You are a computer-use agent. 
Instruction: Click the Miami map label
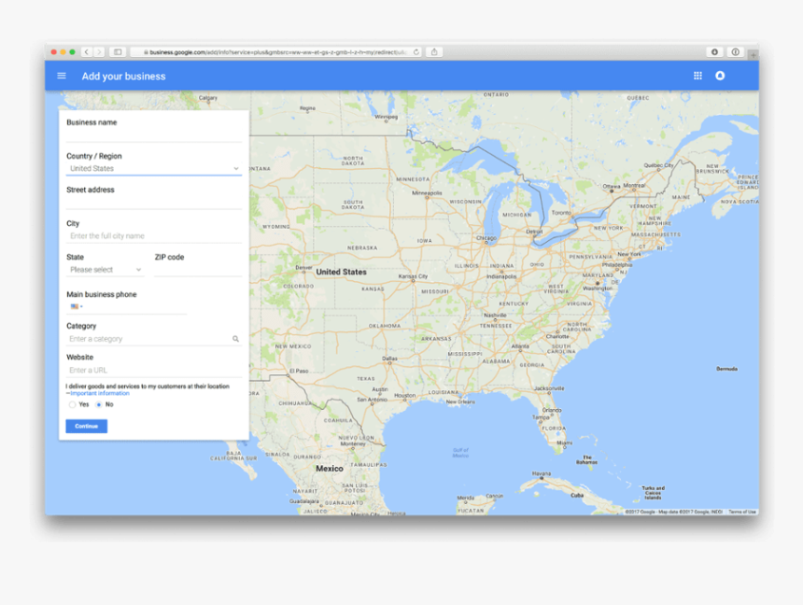[564, 443]
